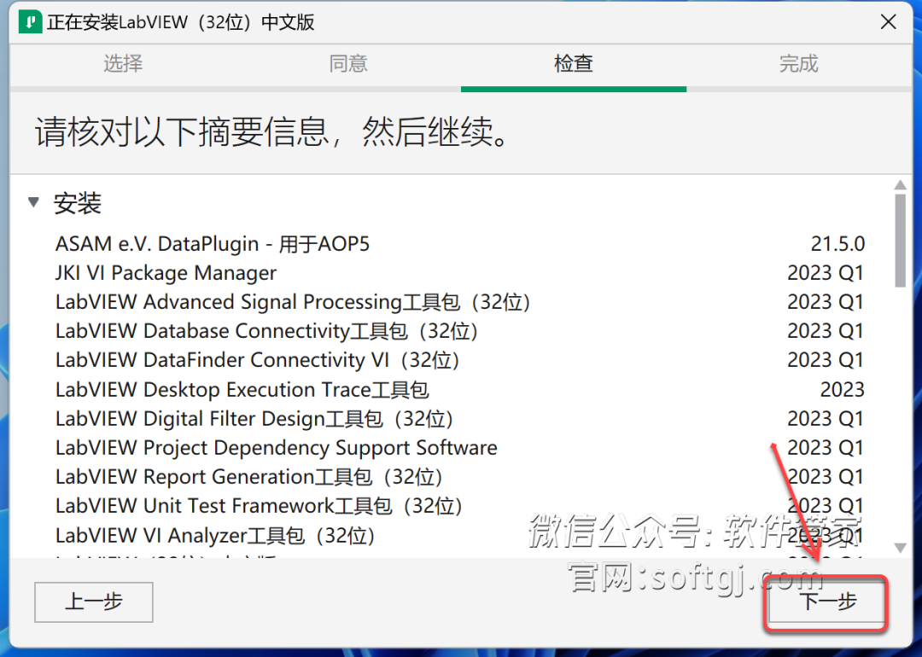
Task: Select the ASAM e.V. DataPlugin entry
Action: coord(213,243)
